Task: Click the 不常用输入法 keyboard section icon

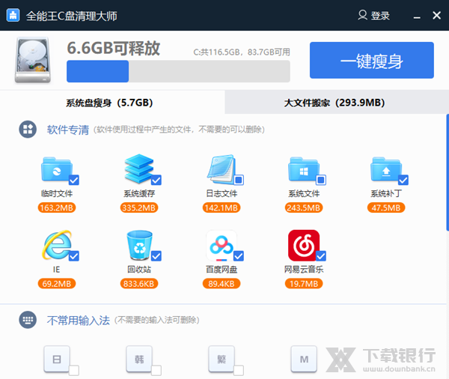Action: (x=28, y=320)
